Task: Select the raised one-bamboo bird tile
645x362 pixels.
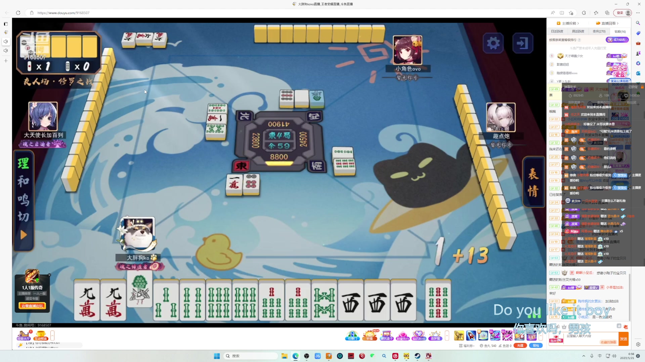Action: click(x=140, y=290)
